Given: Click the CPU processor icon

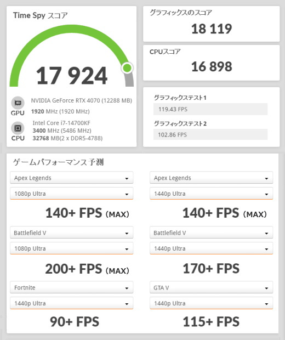Looking at the screenshot, I should [18, 128].
